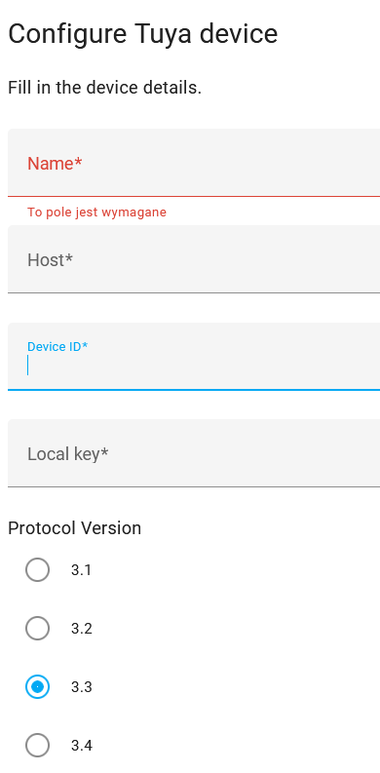Click the "3.4" option label text
380x773 pixels.
click(81, 746)
